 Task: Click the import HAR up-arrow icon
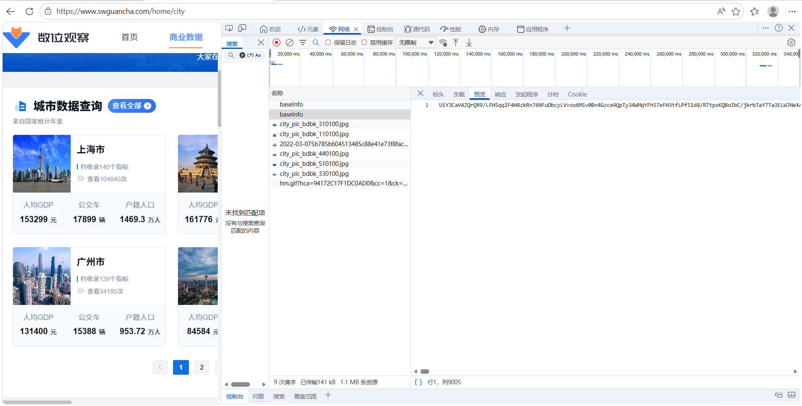(456, 43)
